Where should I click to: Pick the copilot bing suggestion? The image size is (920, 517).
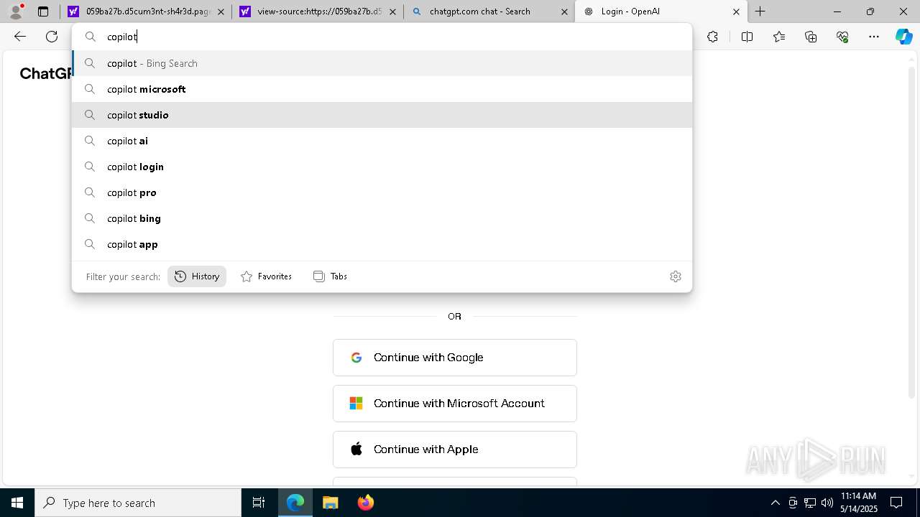coord(382,218)
